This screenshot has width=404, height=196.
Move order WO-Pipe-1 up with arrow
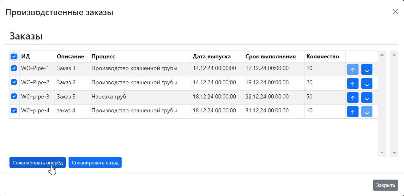353,69
